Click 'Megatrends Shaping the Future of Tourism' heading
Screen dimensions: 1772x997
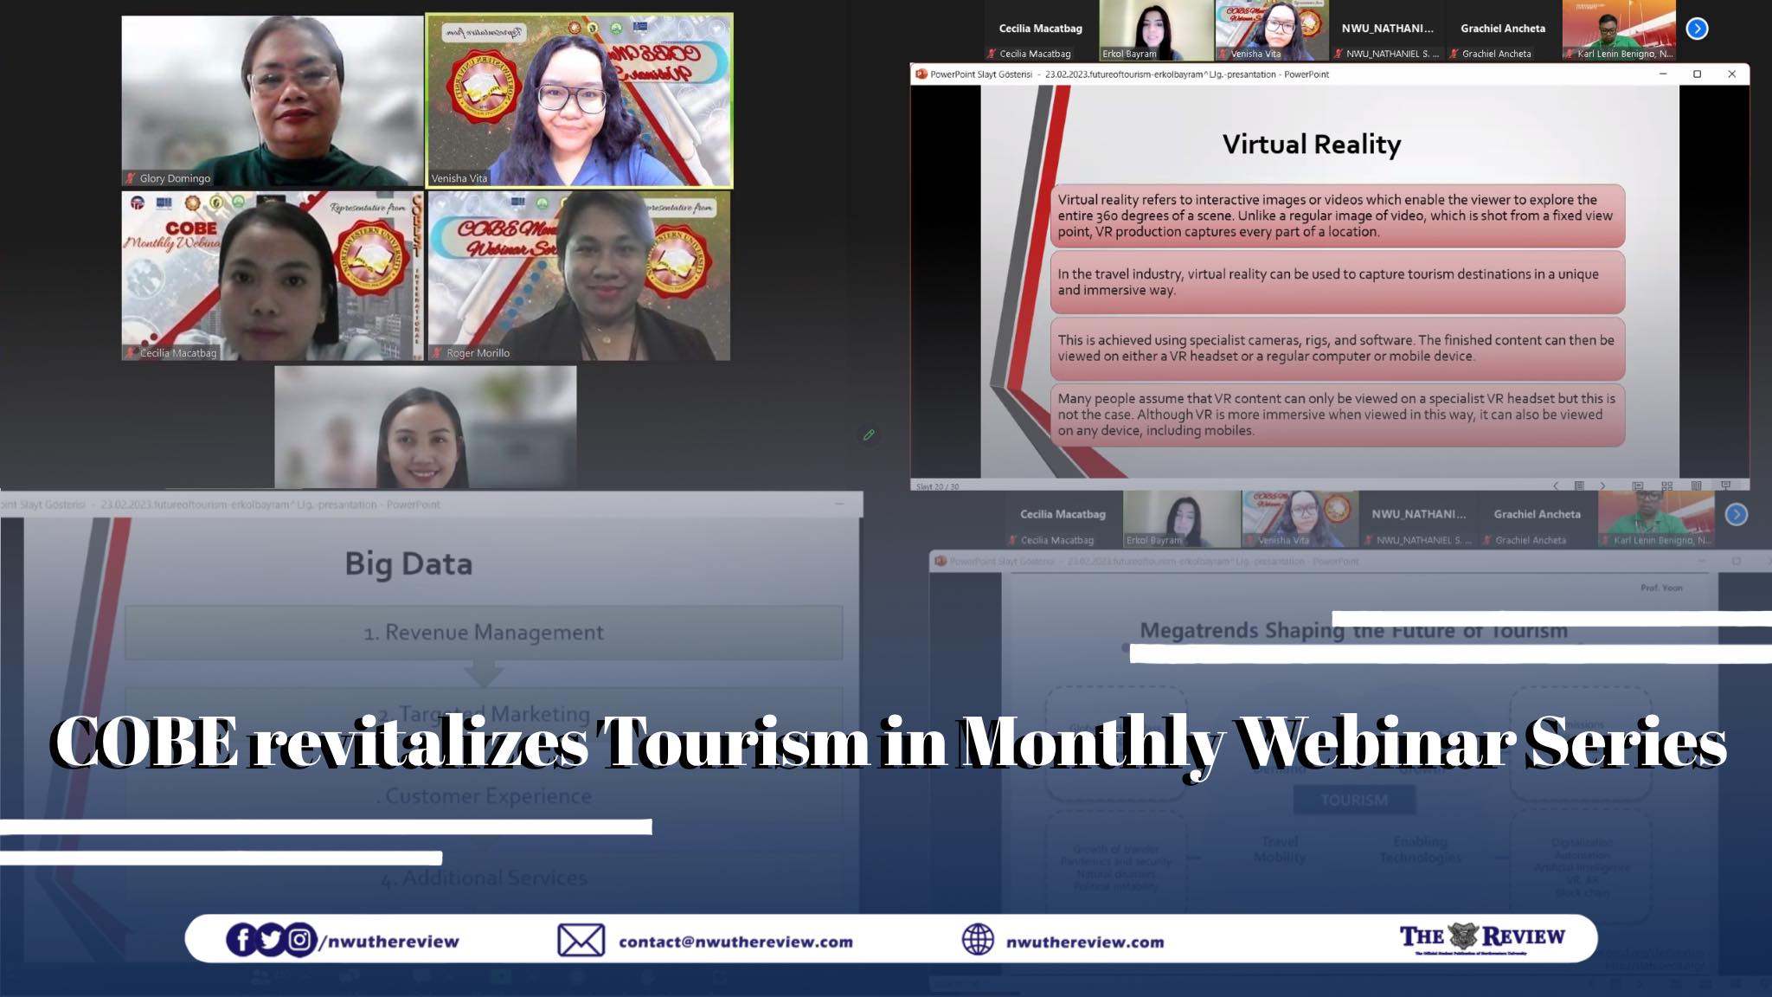(x=1353, y=631)
